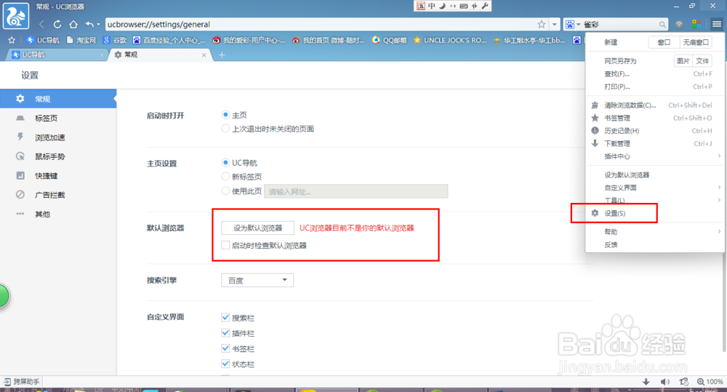Viewport: 727px width, 392px height.
Task: Save page as 图片 in menu
Action: click(683, 61)
